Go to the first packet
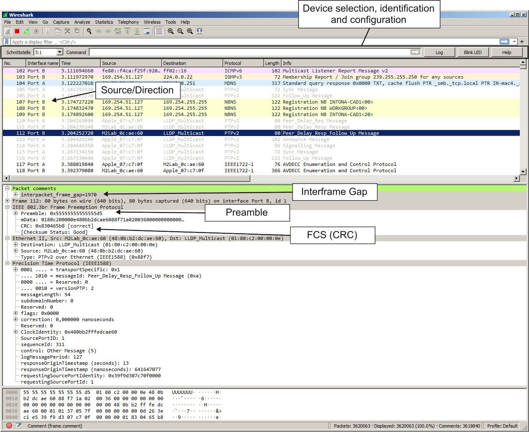 pos(127,31)
